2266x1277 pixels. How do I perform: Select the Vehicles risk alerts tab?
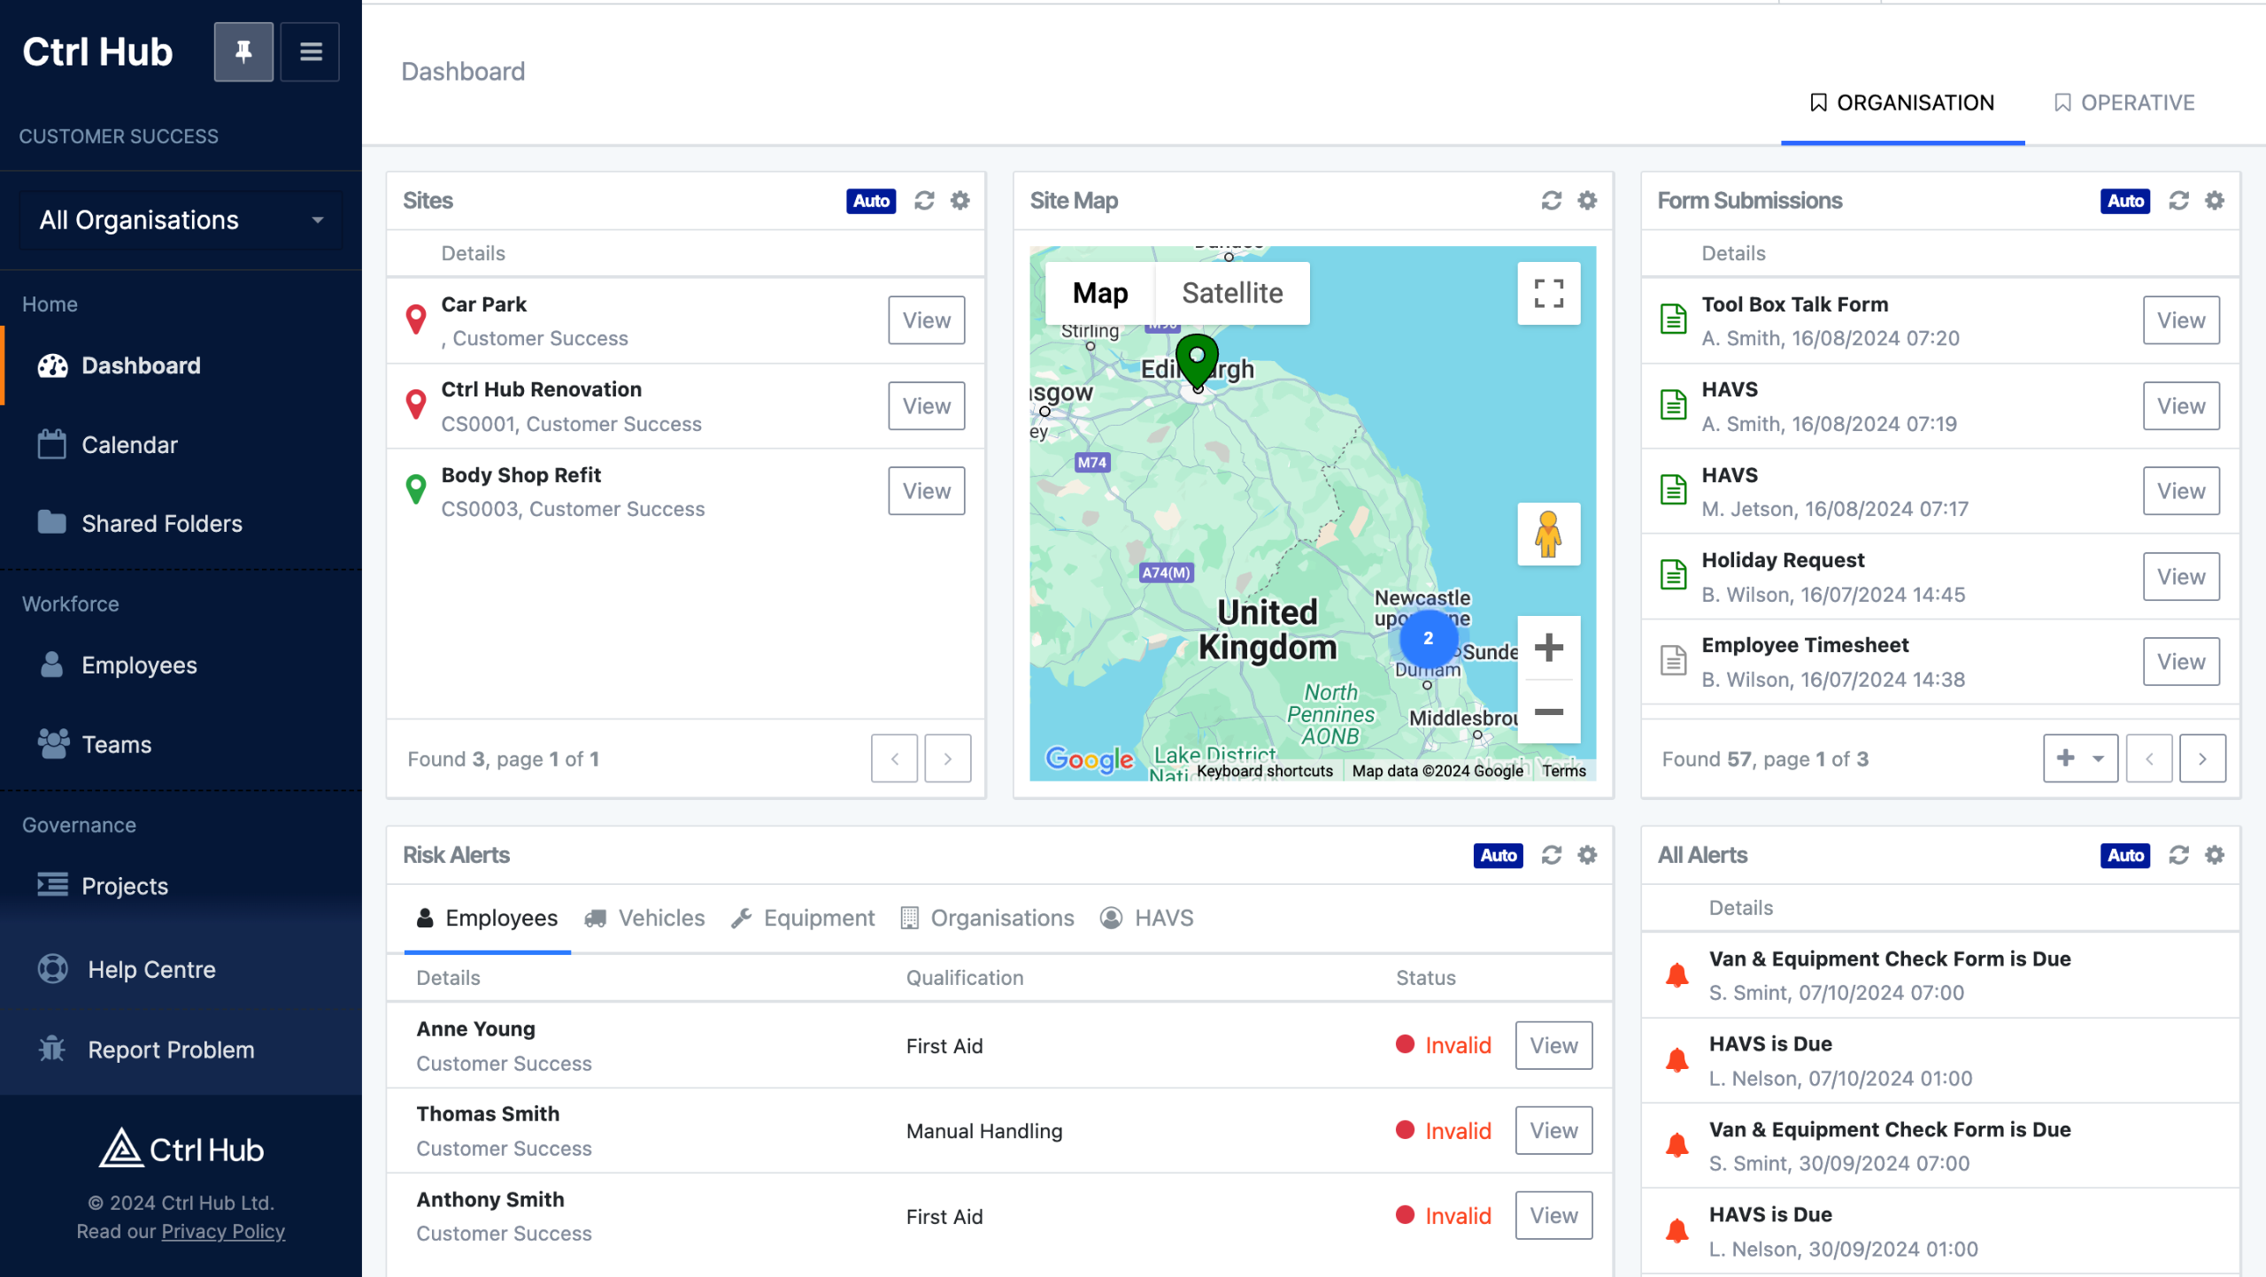pyautogui.click(x=644, y=918)
